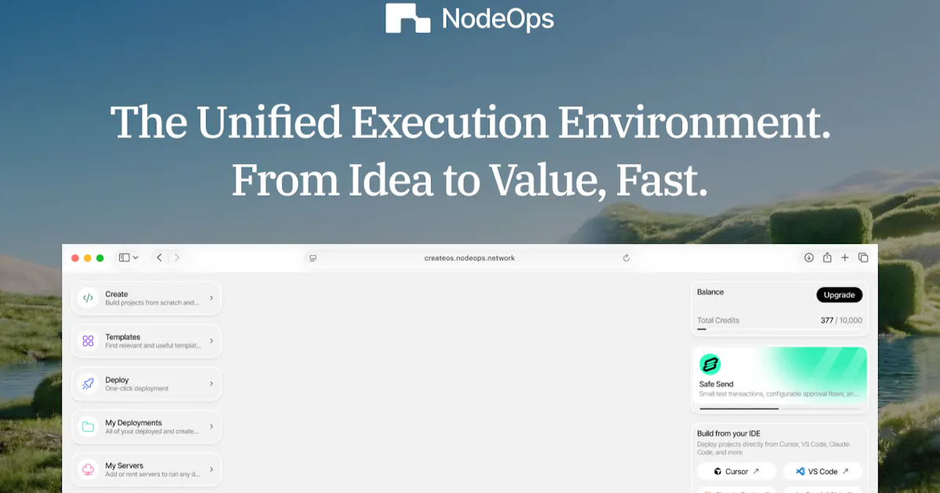This screenshot has height=493, width=940.
Task: Expand the Templates card chevron
Action: click(x=211, y=341)
